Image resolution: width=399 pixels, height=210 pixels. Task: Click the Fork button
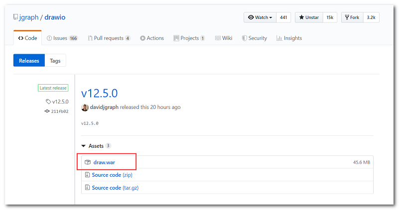pos(352,17)
